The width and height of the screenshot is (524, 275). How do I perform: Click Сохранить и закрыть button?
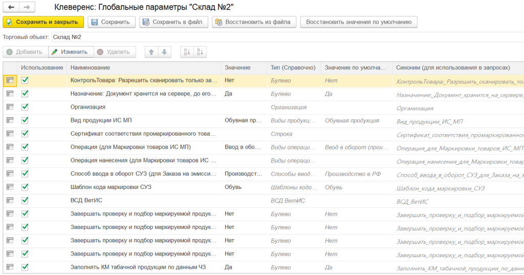pos(43,22)
